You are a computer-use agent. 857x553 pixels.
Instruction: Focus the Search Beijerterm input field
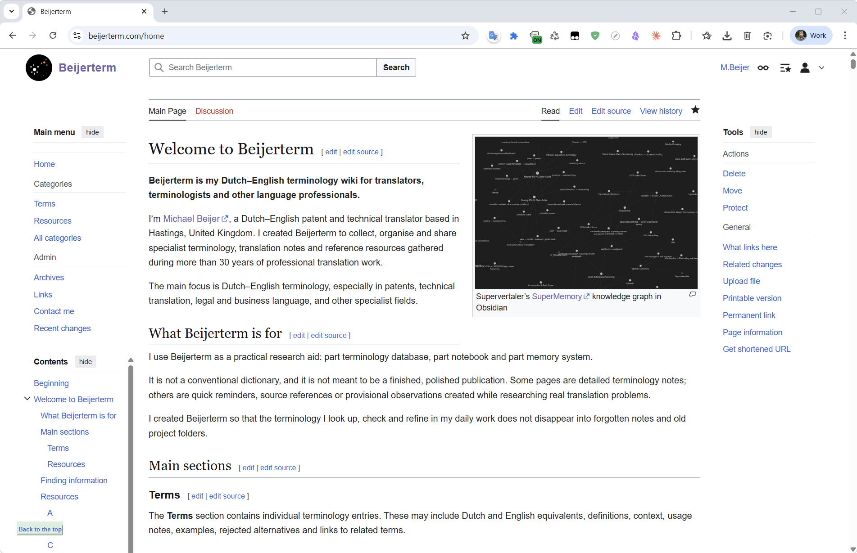(x=263, y=67)
